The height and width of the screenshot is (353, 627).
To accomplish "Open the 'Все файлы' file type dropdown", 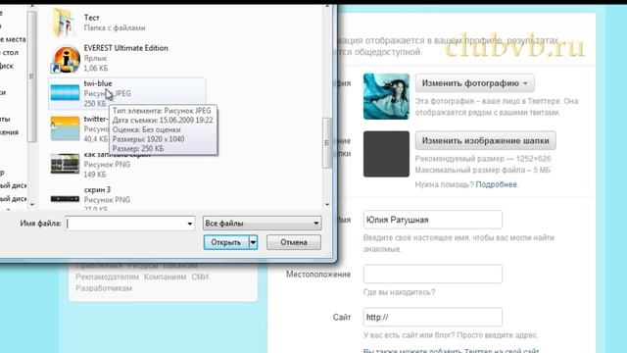I will pos(262,223).
